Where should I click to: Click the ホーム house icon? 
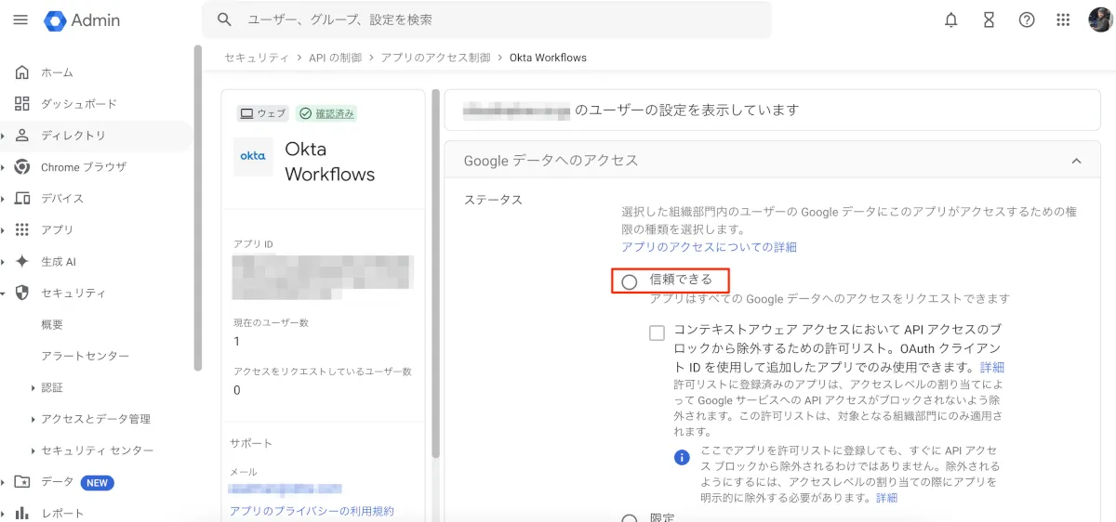tap(22, 72)
